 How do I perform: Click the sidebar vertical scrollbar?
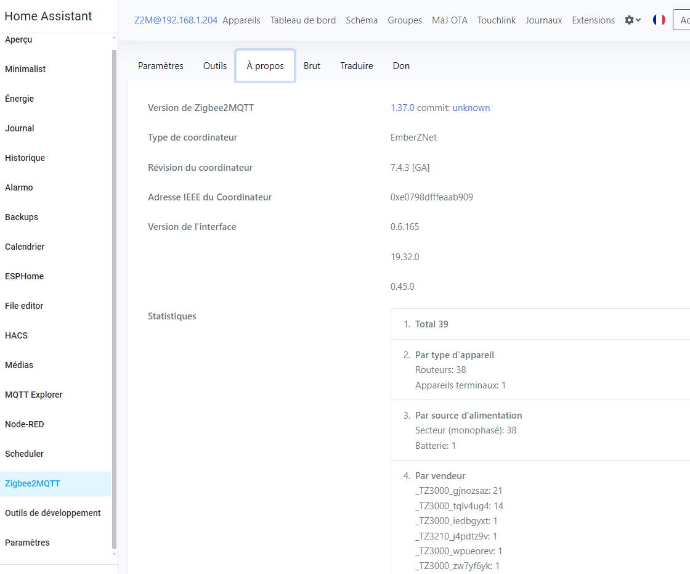(114, 296)
